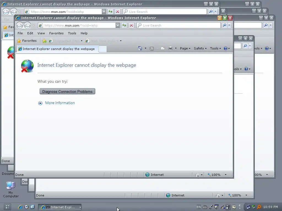Click the Back arrow in front IE window

20,26
